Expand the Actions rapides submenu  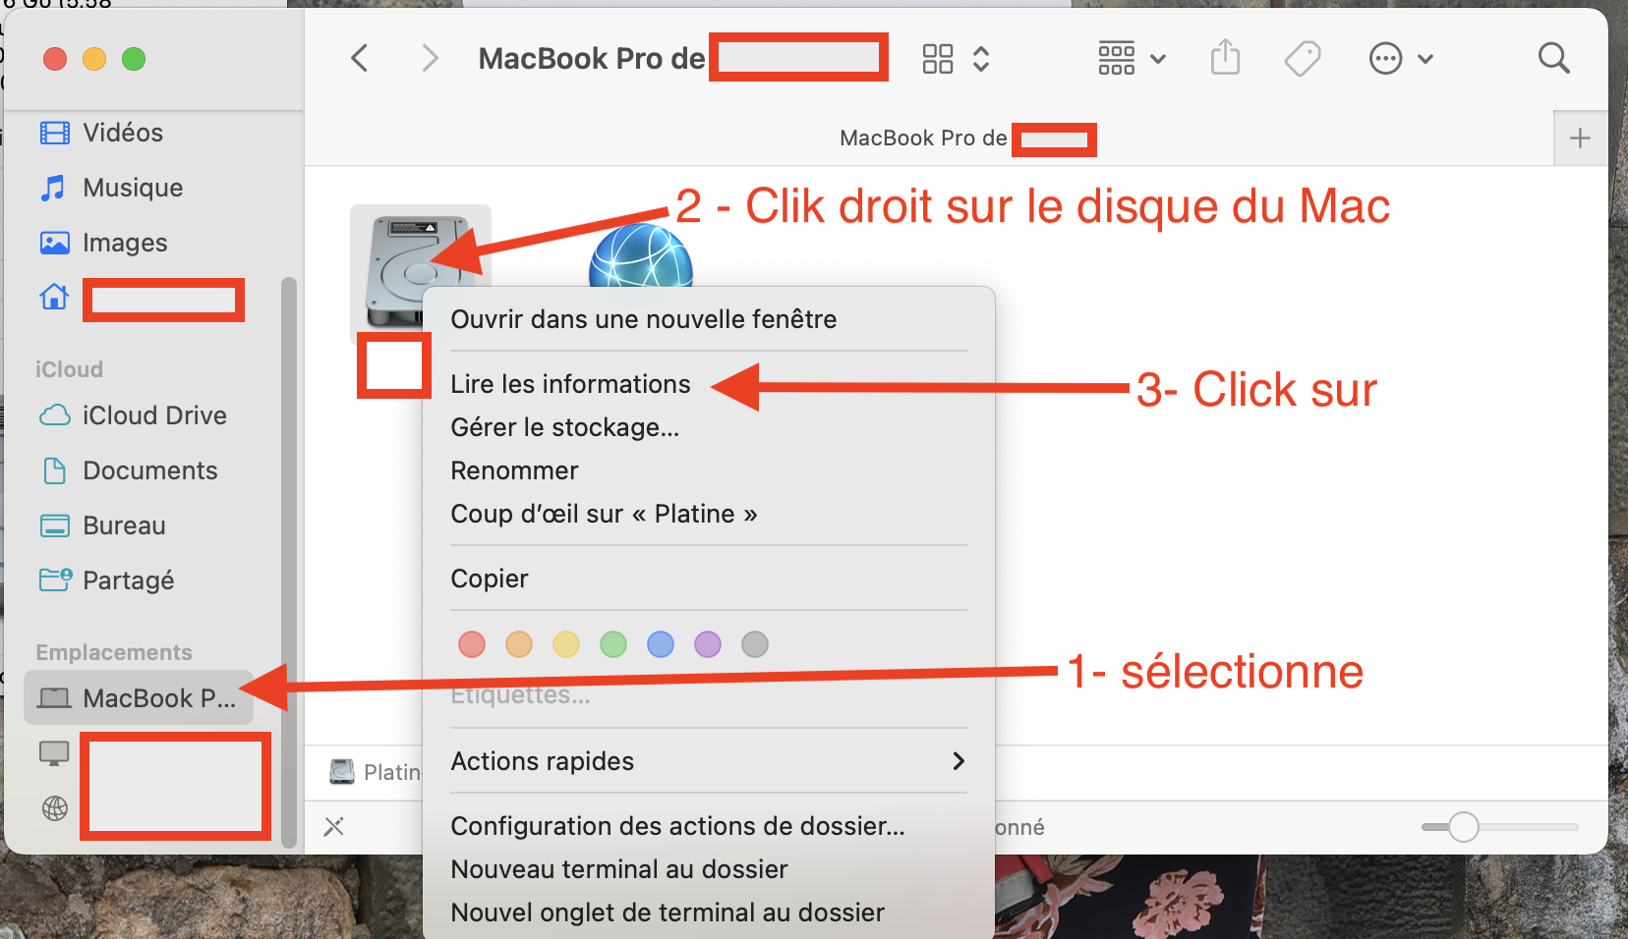coord(708,761)
